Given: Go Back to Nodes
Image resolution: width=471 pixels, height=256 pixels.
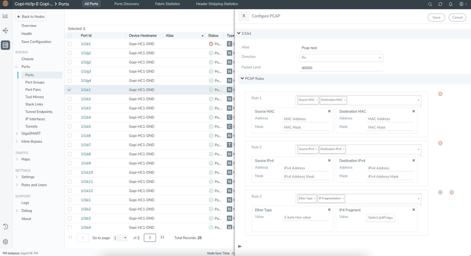Looking at the screenshot, I should pos(31,17).
